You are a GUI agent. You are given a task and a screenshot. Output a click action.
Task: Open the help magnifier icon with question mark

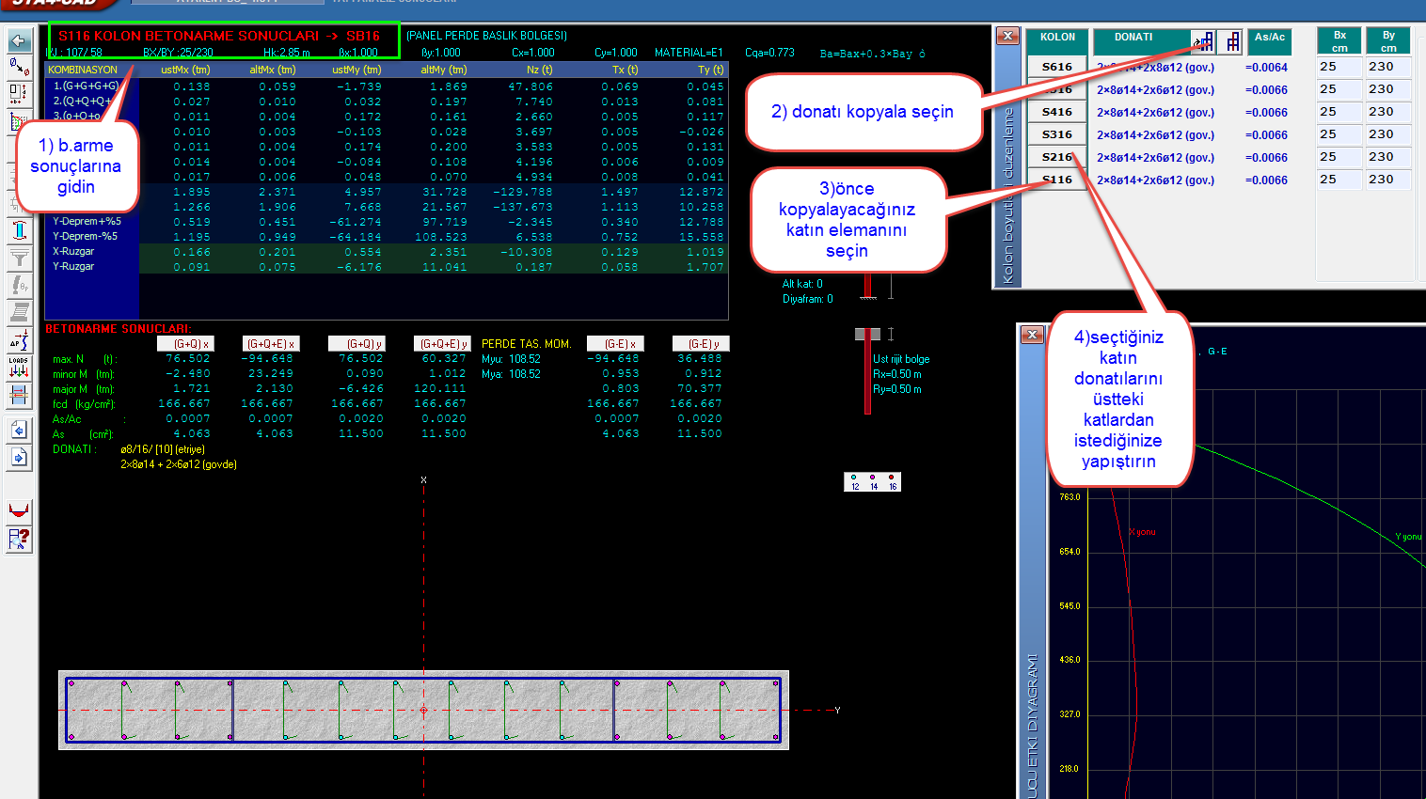[19, 540]
